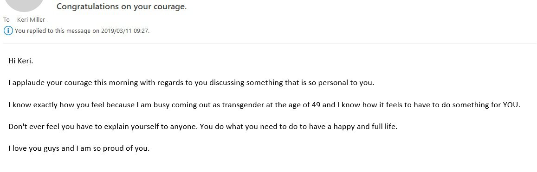This screenshot has width=537, height=172.
Task: Place cursor in the 'Hi Keri.' greeting line
Action: tap(20, 61)
